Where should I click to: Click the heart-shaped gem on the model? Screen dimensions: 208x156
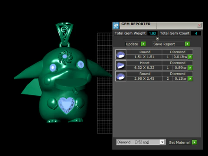pyautogui.click(x=66, y=105)
